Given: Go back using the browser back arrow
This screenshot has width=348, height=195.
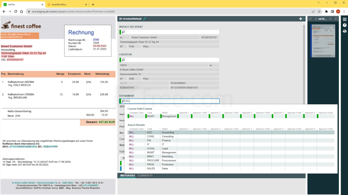Looking at the screenshot, I should [4, 11].
